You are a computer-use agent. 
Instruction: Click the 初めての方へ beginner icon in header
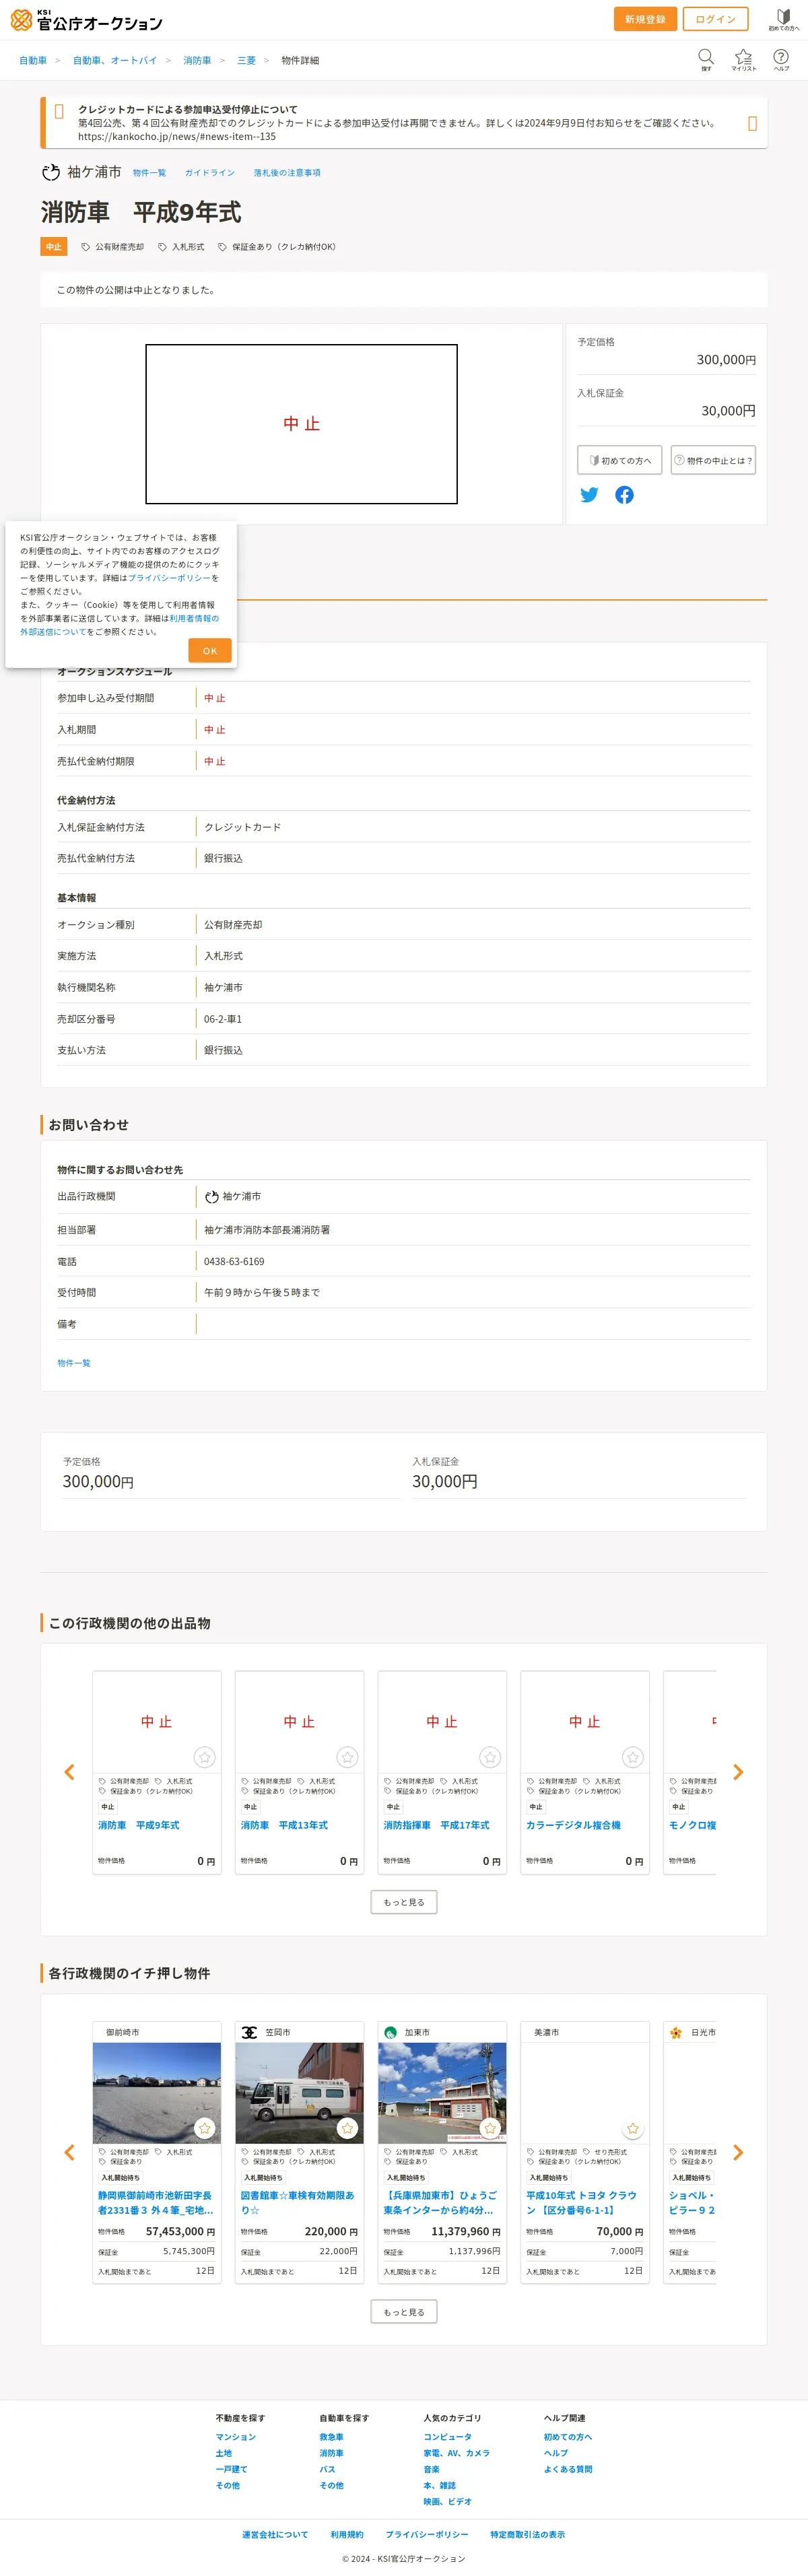783,19
